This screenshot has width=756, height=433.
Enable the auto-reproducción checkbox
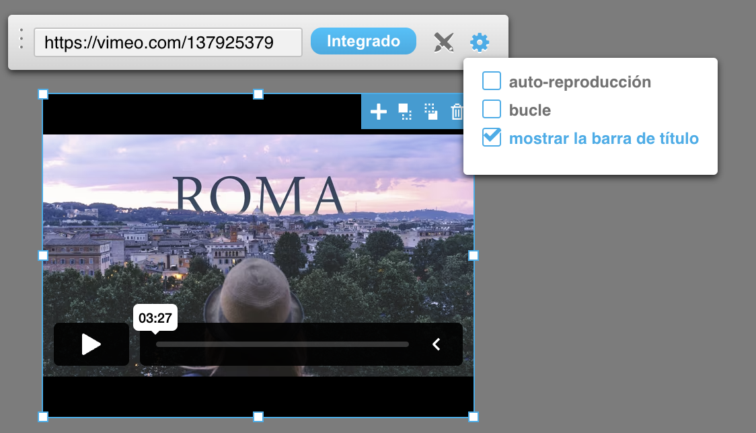pyautogui.click(x=491, y=81)
